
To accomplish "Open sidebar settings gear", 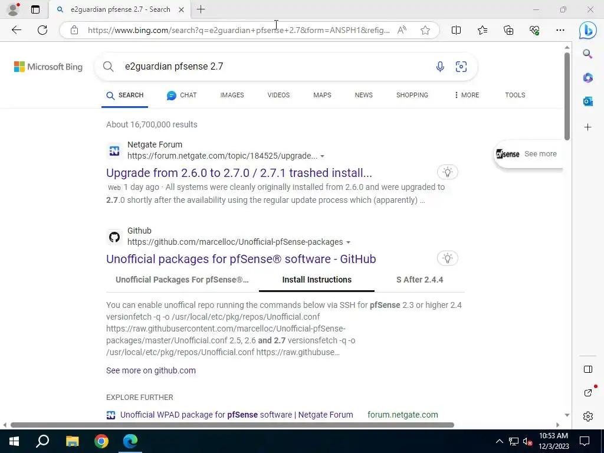I will tap(588, 416).
